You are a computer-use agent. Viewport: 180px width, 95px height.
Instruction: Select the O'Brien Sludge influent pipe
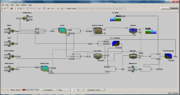click(10, 56)
